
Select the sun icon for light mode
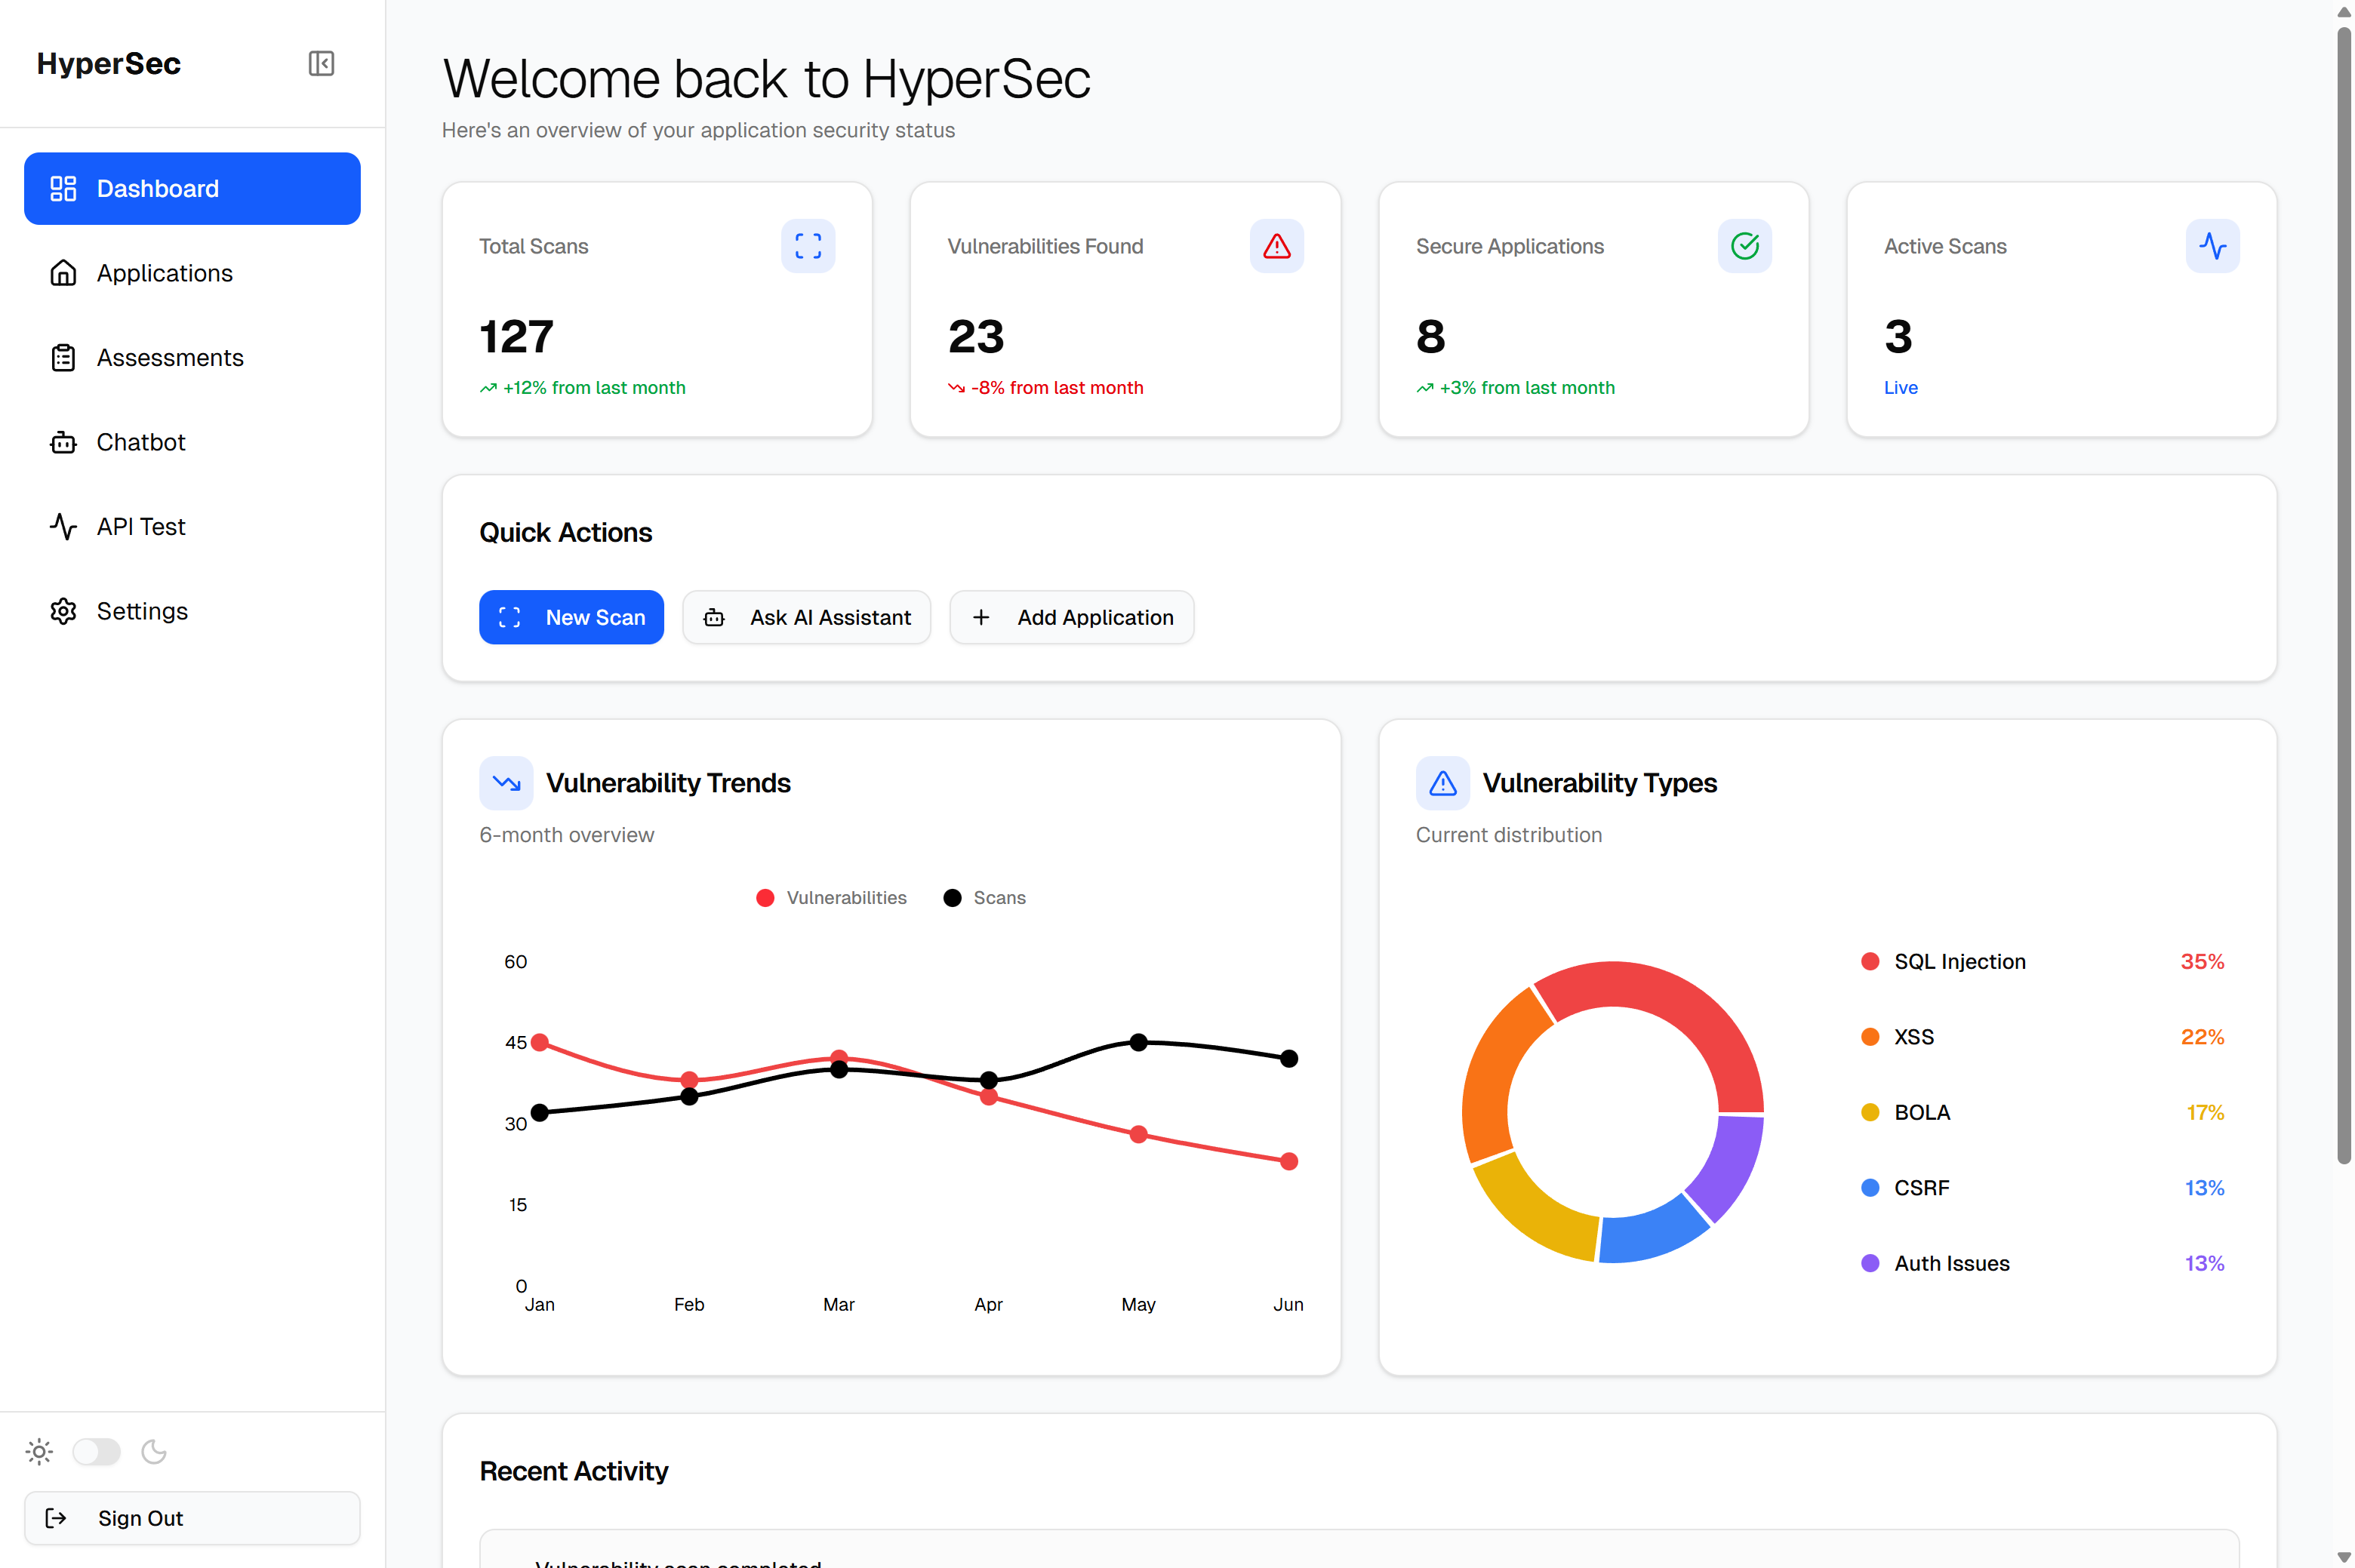pyautogui.click(x=38, y=1451)
